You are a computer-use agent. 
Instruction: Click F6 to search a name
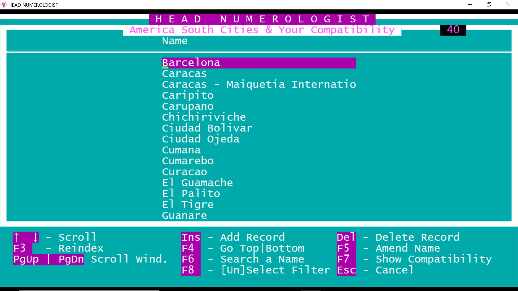tap(191, 259)
